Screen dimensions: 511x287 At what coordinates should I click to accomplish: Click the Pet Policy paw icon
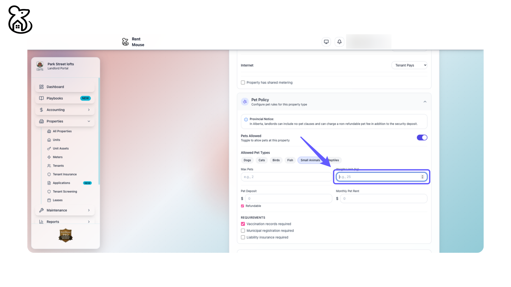pos(245,102)
